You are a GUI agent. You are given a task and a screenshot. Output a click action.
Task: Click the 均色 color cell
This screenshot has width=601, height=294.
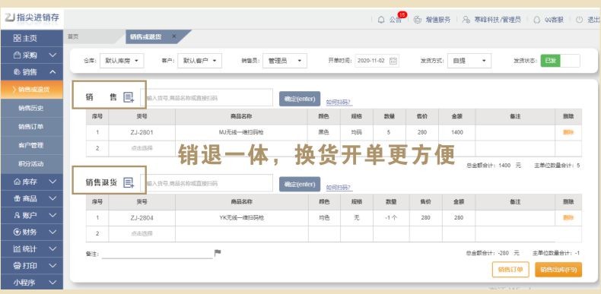point(324,218)
